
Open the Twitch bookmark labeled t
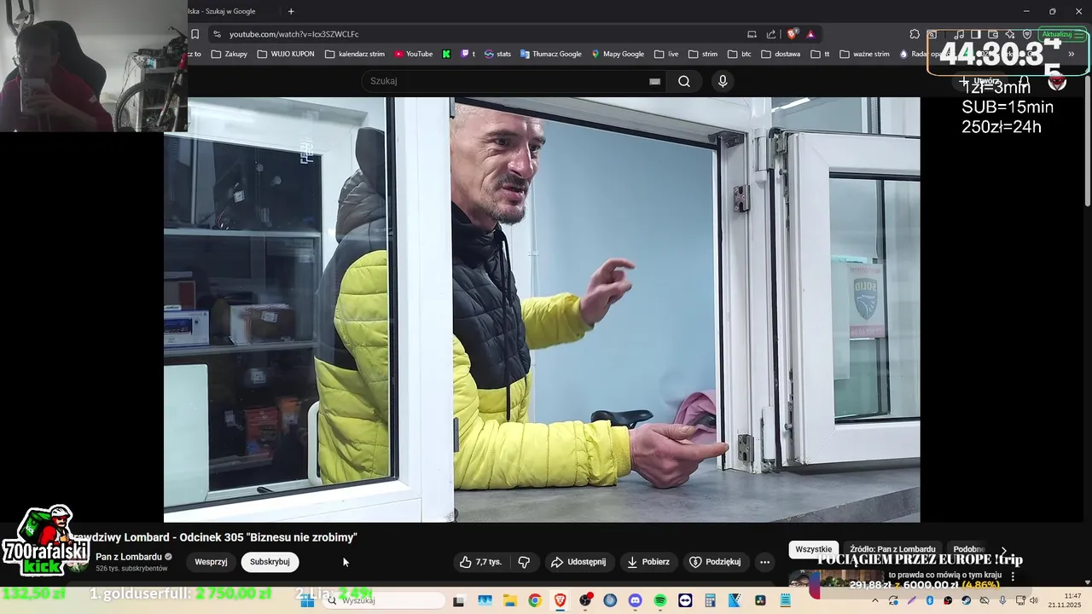coord(468,54)
